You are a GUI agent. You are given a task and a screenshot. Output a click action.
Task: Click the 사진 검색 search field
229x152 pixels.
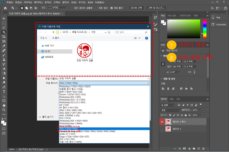point(131,32)
